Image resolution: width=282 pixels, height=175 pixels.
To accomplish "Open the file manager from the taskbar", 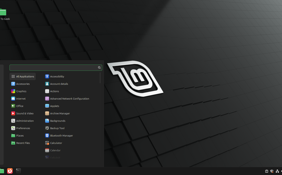I will pos(2,171).
